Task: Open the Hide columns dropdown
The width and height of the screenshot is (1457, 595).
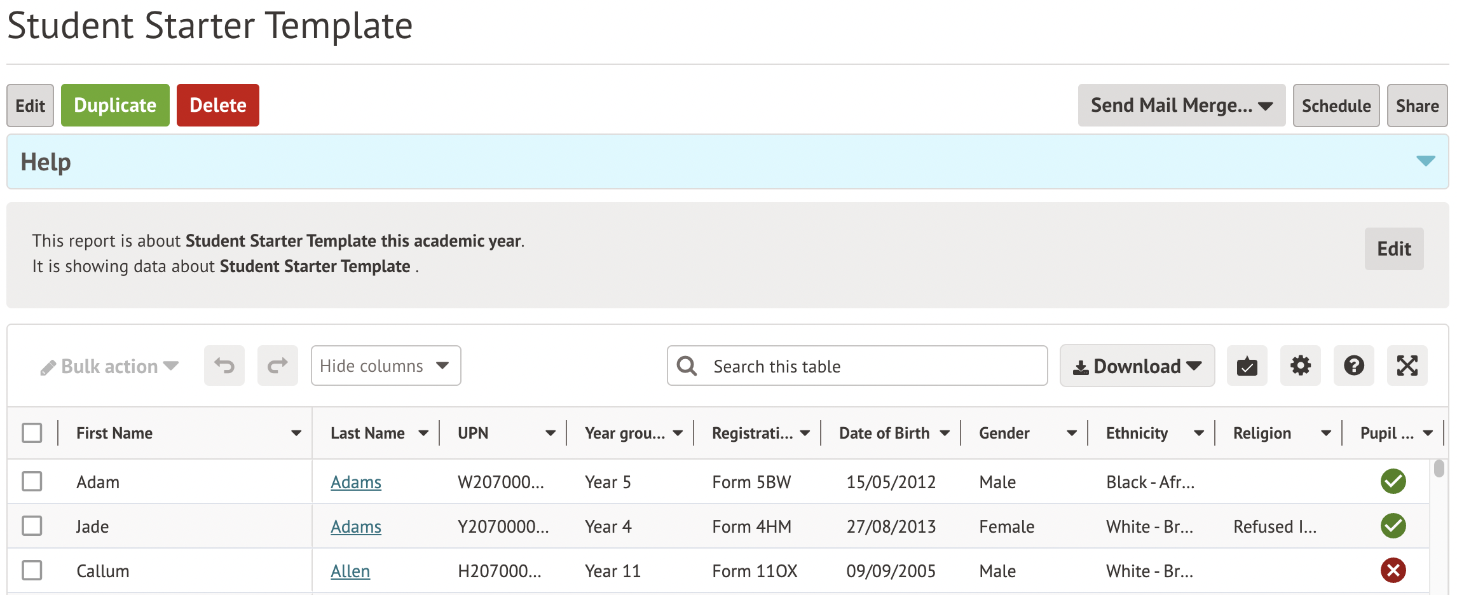Action: tap(385, 366)
